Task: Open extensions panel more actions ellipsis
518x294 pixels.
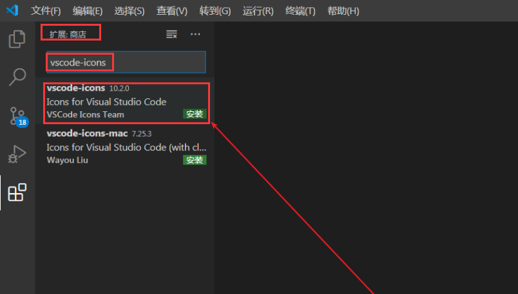Action: tap(195, 34)
